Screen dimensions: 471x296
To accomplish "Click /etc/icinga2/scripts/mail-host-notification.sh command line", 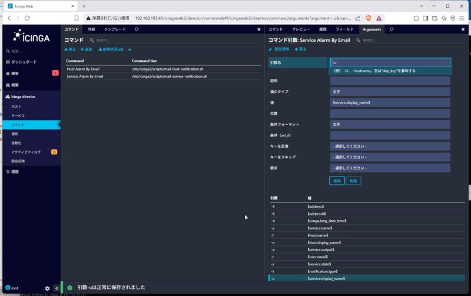I will click(x=167, y=69).
